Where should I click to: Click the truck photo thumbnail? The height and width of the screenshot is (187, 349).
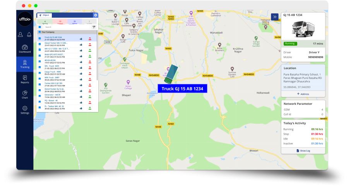point(303,29)
